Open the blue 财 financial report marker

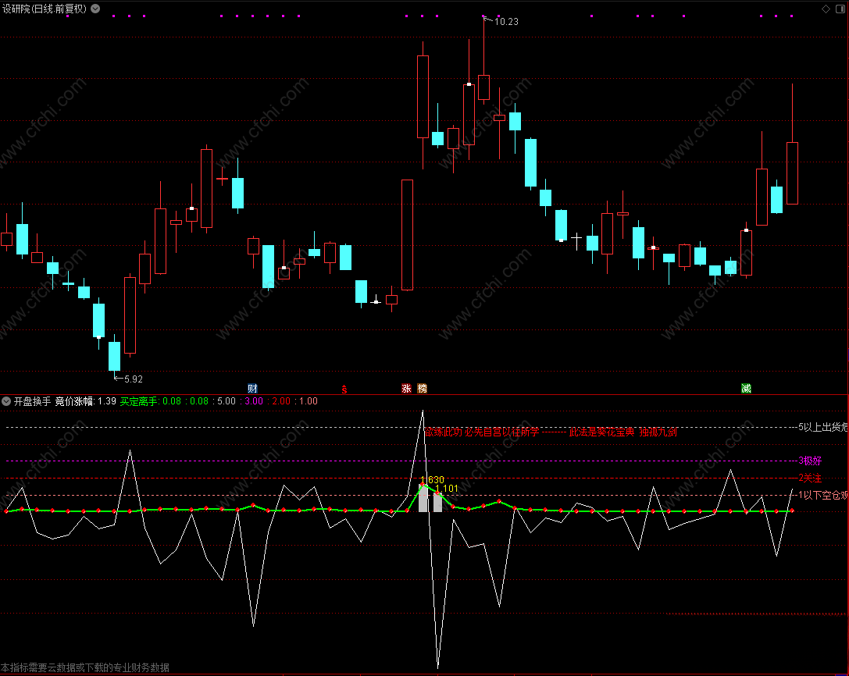point(252,388)
